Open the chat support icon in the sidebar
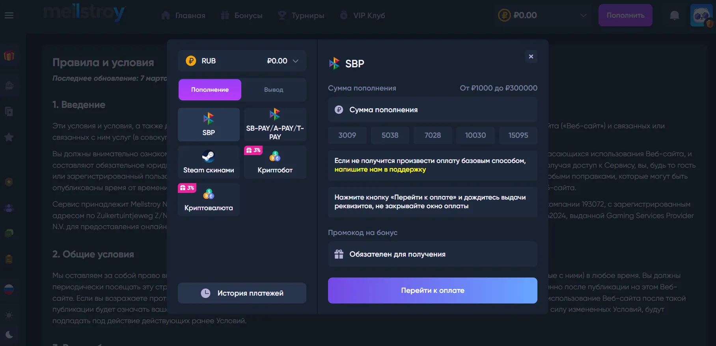Image resolution: width=716 pixels, height=346 pixels. pyautogui.click(x=9, y=233)
